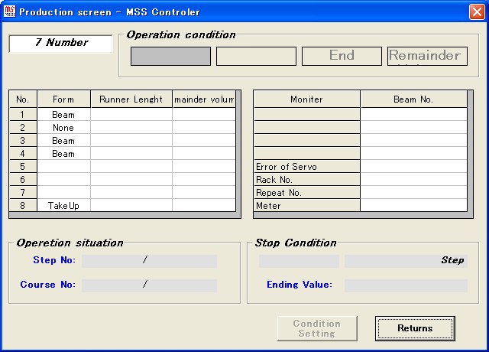Click the Course No field

(149, 285)
